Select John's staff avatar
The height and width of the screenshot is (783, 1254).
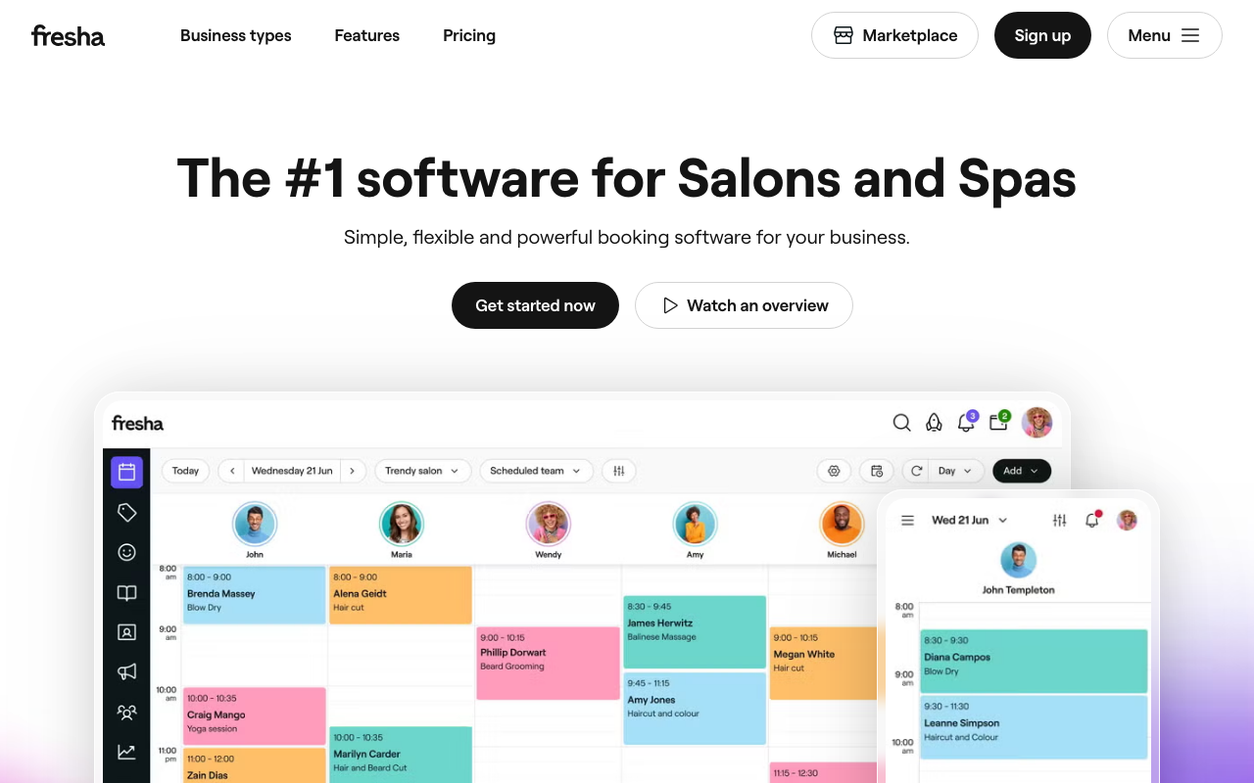pyautogui.click(x=255, y=524)
